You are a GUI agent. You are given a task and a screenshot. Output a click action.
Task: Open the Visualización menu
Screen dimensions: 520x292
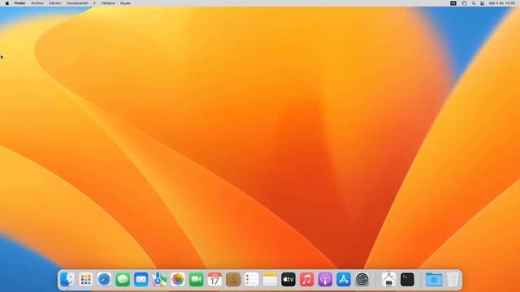[x=77, y=3]
